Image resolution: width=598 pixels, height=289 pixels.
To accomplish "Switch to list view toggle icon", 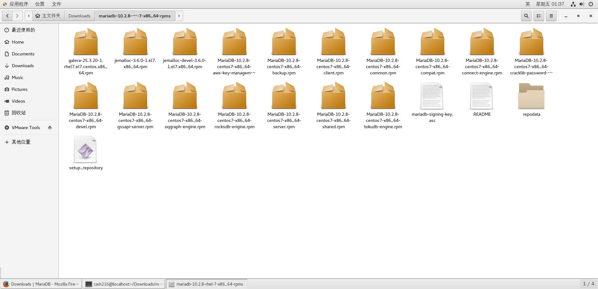I will coord(539,16).
